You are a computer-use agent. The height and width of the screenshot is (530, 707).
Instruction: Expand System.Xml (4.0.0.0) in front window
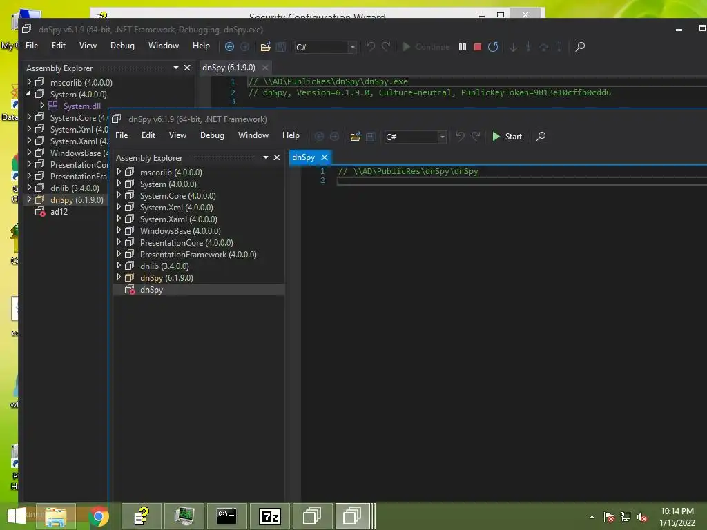[x=119, y=207]
